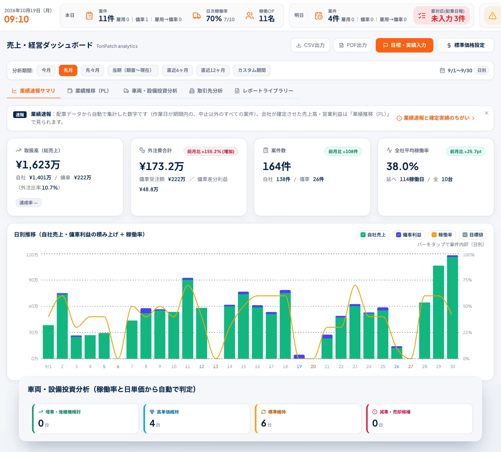Click the coins icon beside 外注費合計
Screen dimensions: 501x452
tap(142, 150)
